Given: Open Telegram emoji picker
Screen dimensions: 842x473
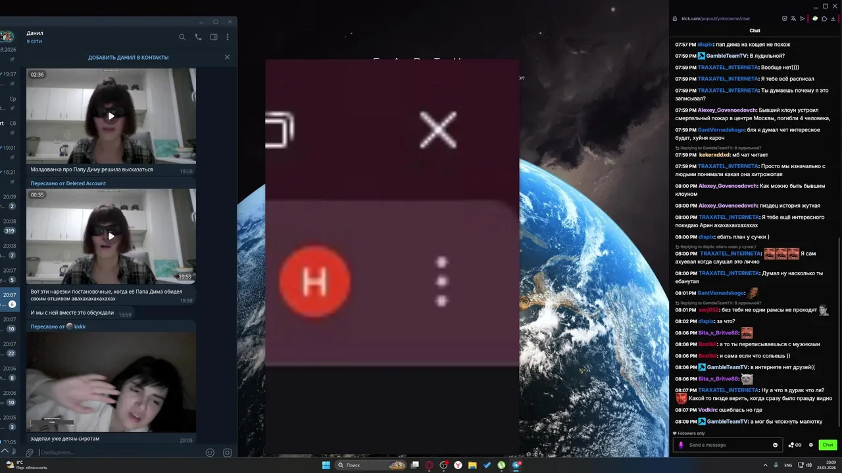Looking at the screenshot, I should [210, 453].
